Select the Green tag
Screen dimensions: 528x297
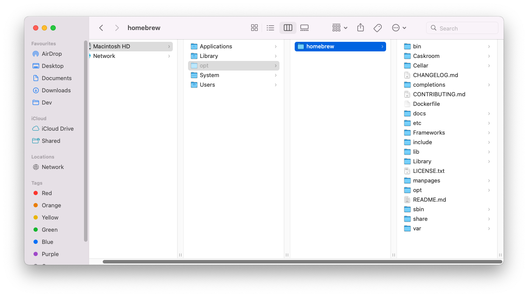(x=50, y=229)
